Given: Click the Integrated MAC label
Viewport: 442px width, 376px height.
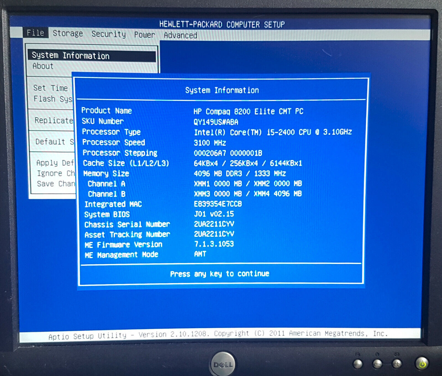Looking at the screenshot, I should 113,204.
